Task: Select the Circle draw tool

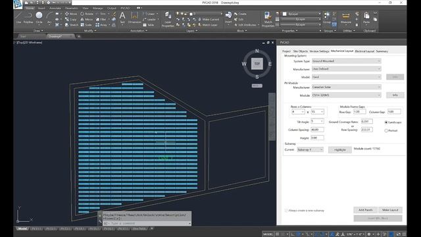Action: [39, 18]
